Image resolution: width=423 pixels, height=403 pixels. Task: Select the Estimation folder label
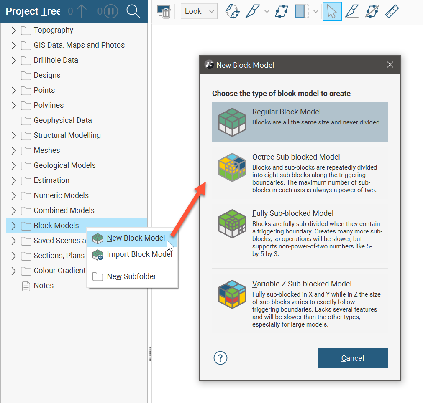[x=51, y=180]
